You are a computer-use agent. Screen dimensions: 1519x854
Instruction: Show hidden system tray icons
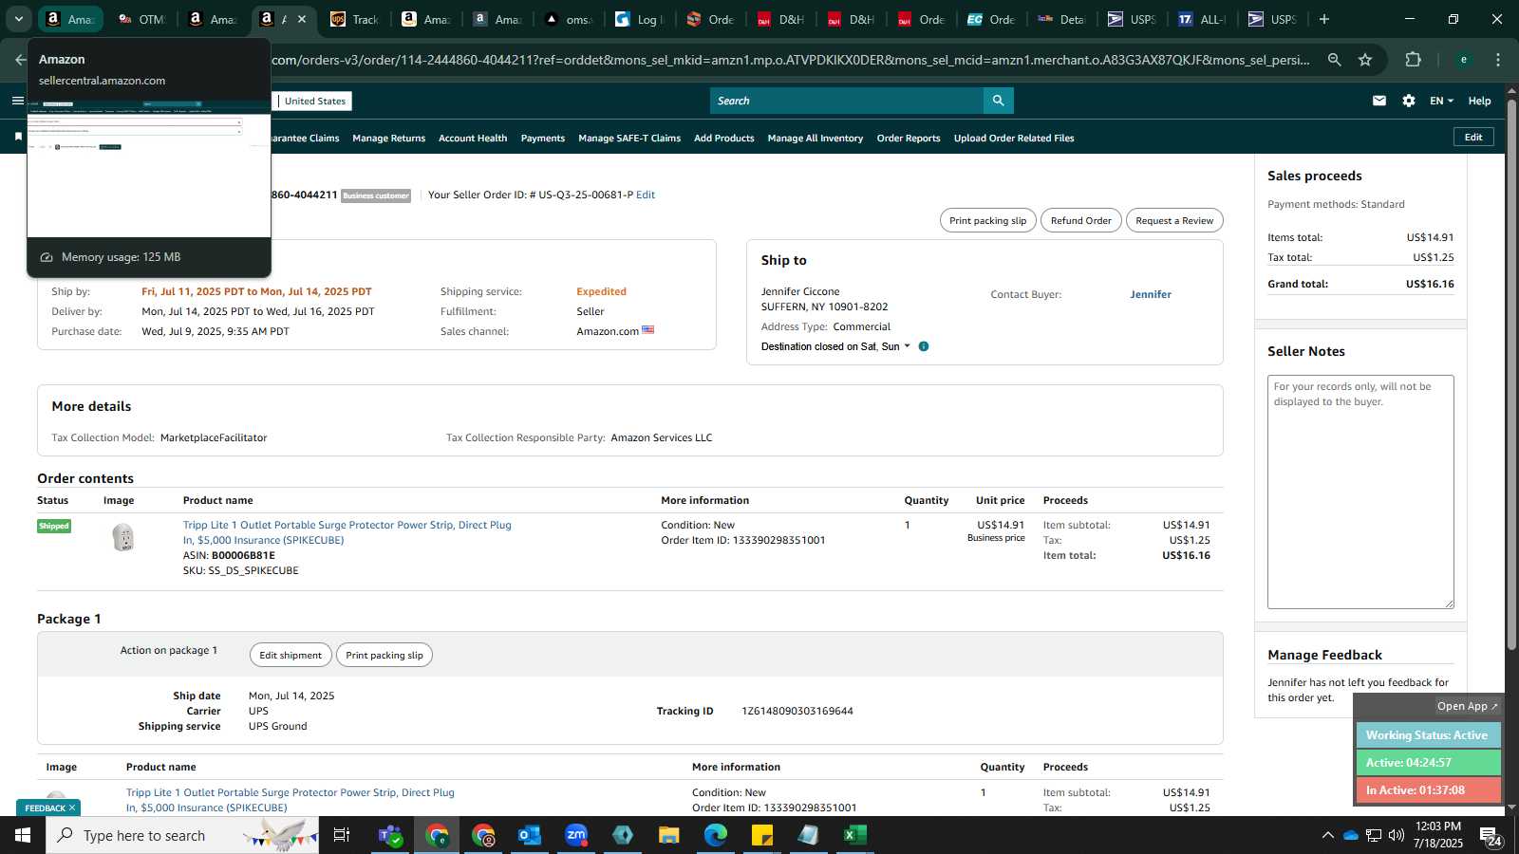click(1327, 835)
